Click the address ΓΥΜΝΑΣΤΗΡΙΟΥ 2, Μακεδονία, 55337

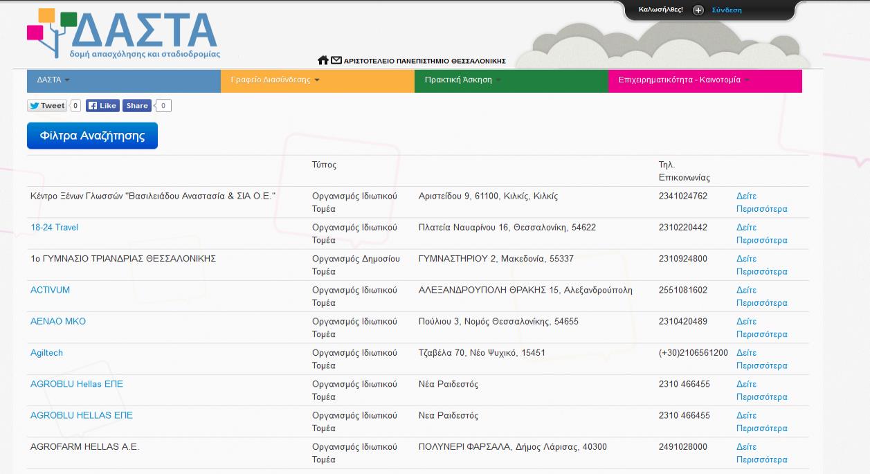point(496,259)
